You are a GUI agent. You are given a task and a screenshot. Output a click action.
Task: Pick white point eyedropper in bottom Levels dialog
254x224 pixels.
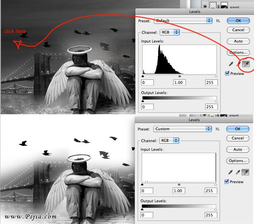click(x=245, y=172)
